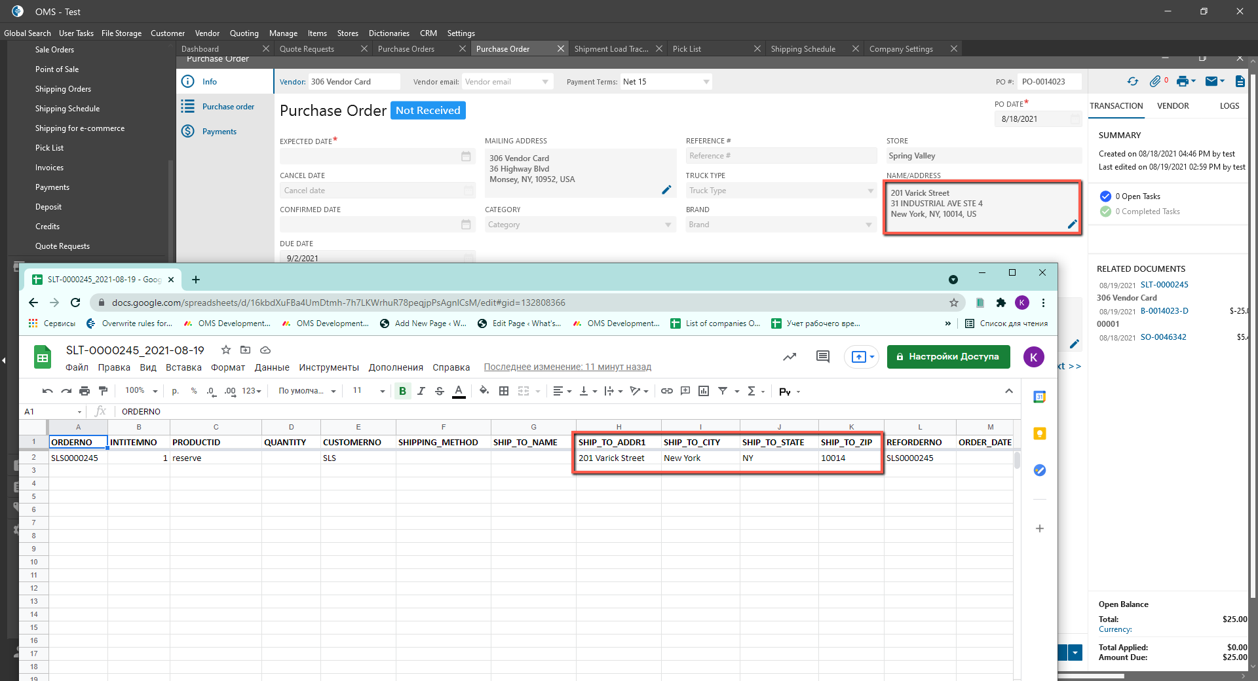Click the fill color paint bucket

(484, 391)
